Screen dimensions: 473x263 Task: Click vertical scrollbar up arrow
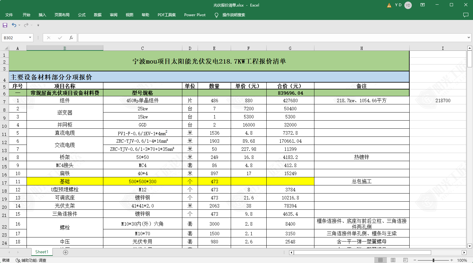point(470,48)
